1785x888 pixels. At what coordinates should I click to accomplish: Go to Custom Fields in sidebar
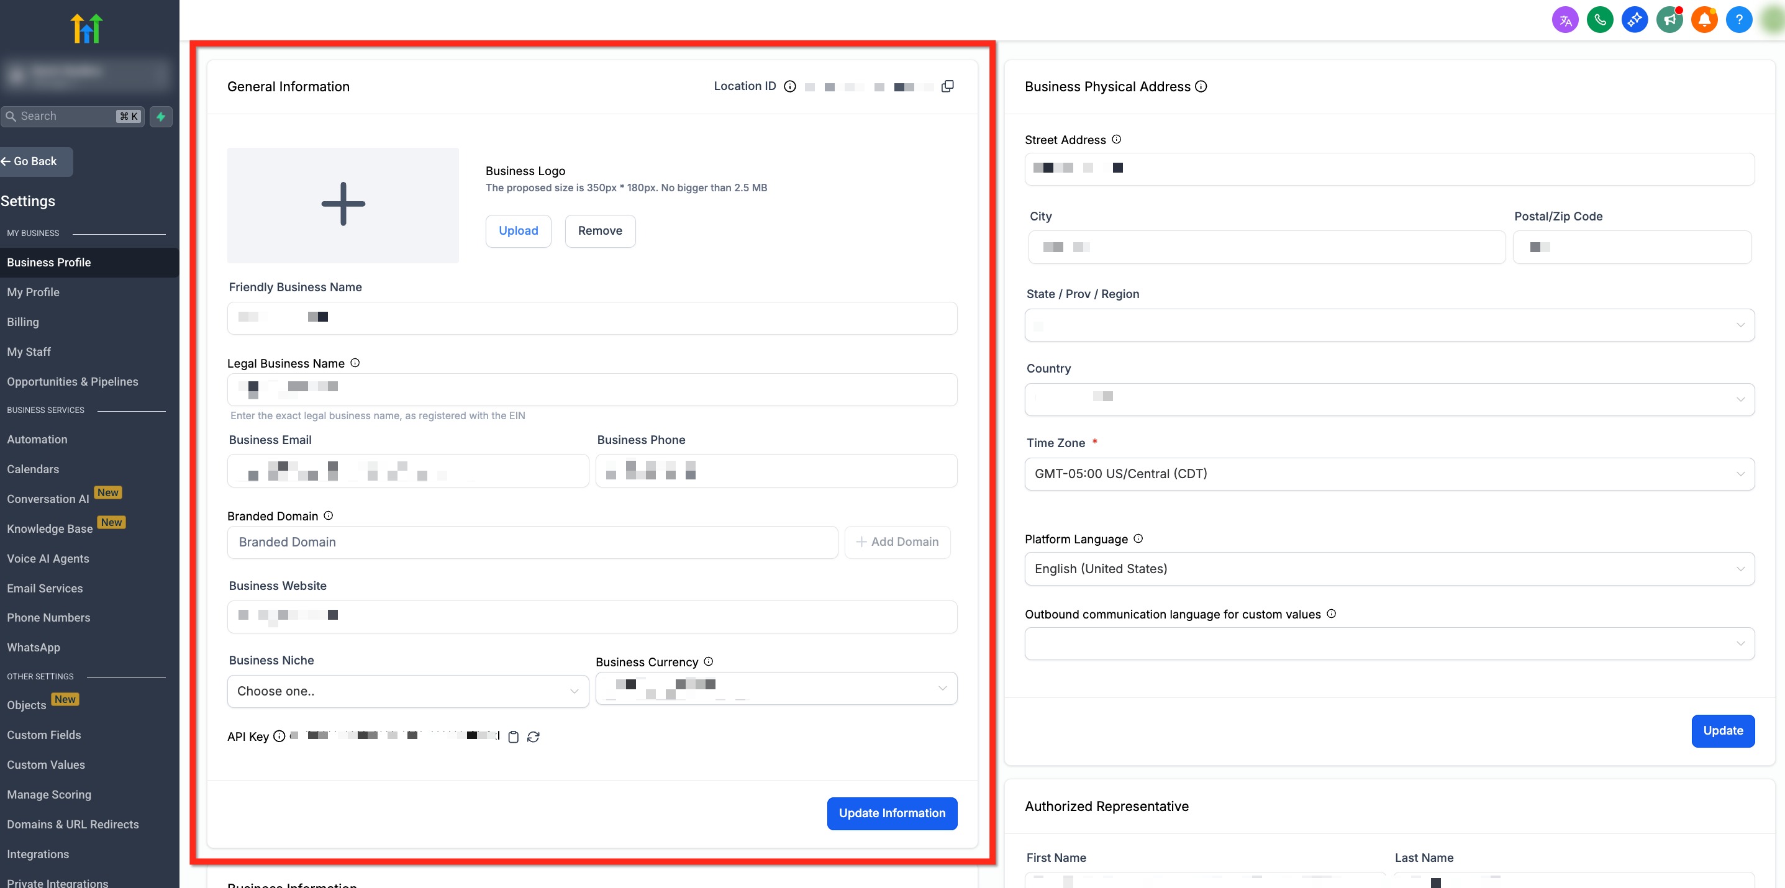(x=43, y=735)
